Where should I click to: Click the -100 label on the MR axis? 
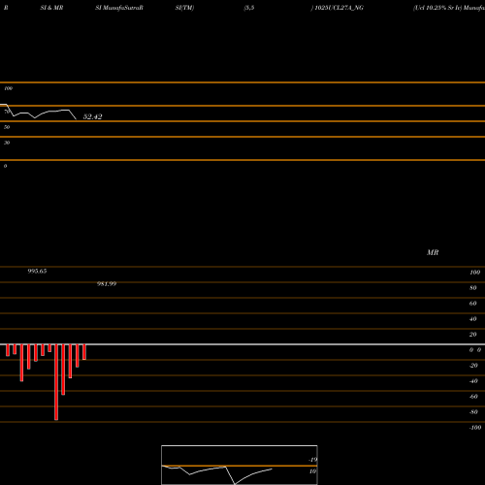click(x=475, y=428)
